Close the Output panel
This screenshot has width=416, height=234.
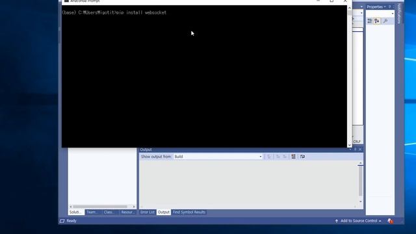point(360,149)
